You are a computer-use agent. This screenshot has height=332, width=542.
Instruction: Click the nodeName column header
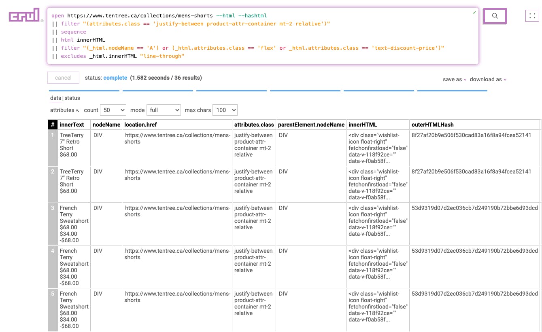tap(106, 125)
